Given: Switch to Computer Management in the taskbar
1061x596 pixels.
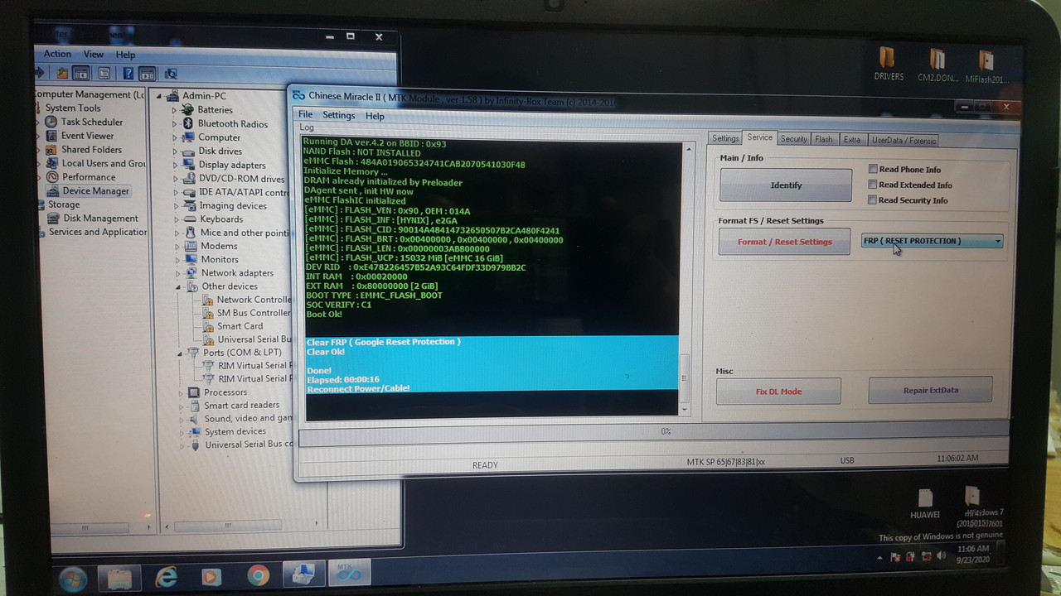Looking at the screenshot, I should coord(303,574).
